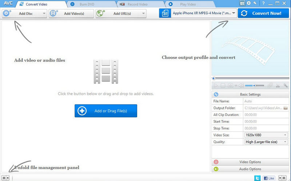The width and height of the screenshot is (291, 181).
Task: Mute audio with the speaker icon
Action: pos(241,85)
